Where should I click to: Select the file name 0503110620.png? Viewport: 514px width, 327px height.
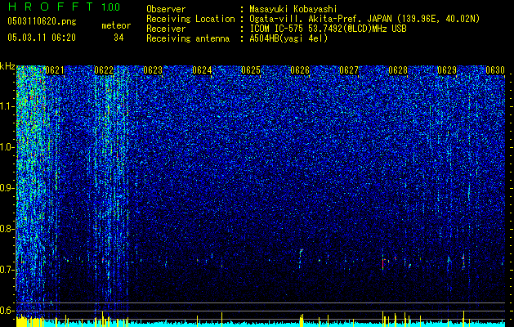pos(42,21)
